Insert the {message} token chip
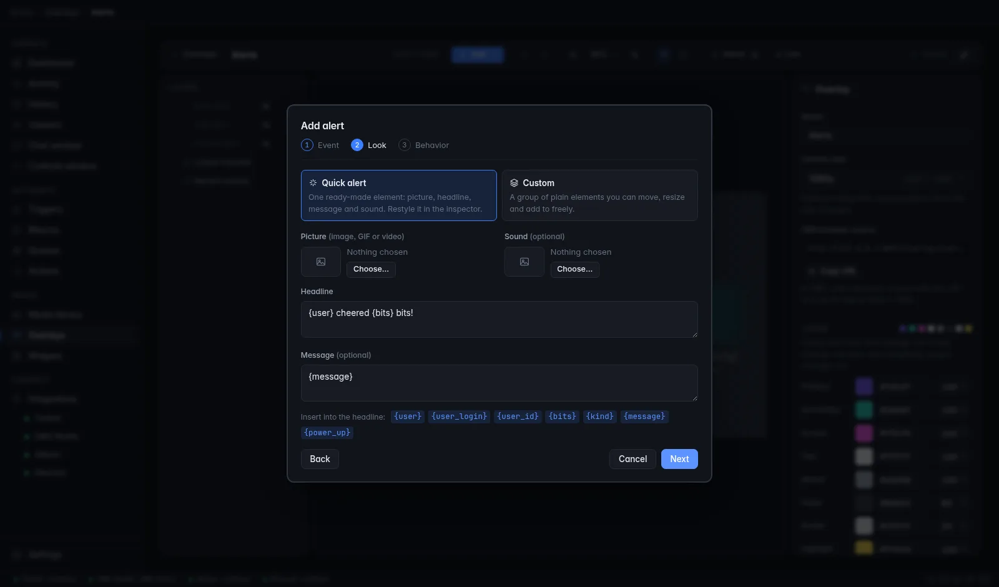Screen dimensions: 999x587 (644, 417)
